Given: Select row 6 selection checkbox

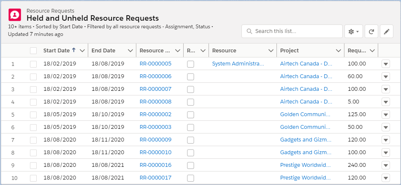Looking at the screenshot, I should 33,127.
